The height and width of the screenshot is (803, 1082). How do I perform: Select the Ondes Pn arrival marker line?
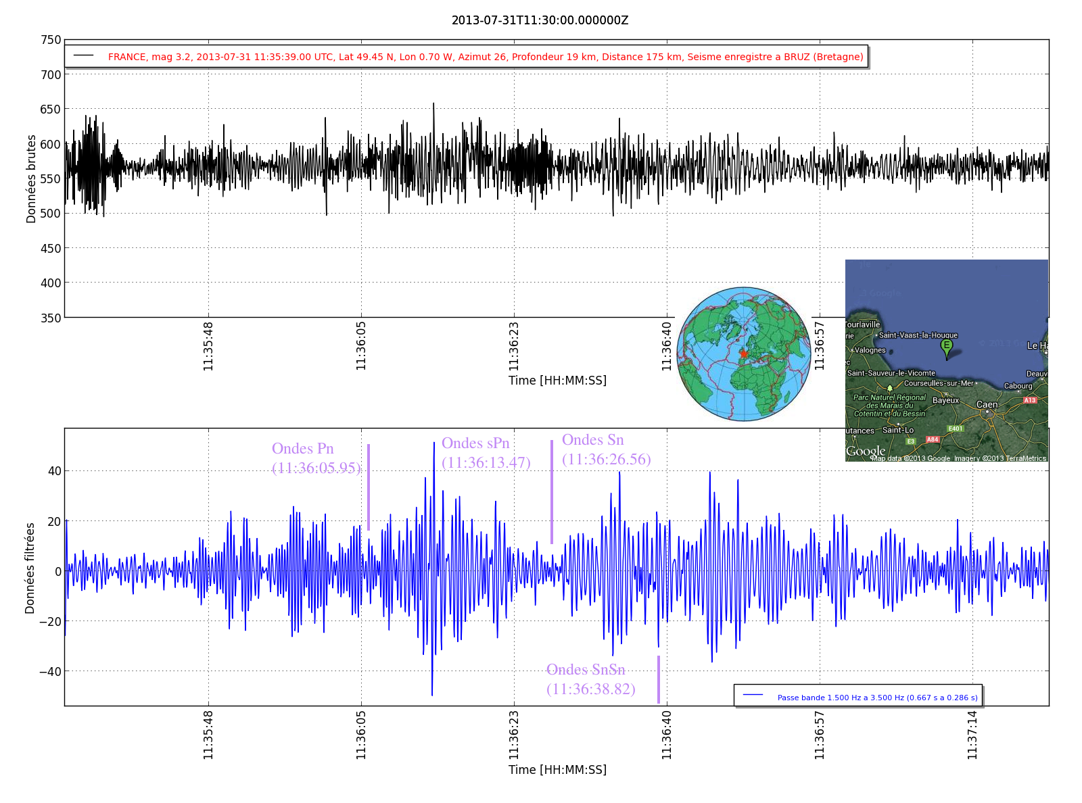[x=369, y=487]
